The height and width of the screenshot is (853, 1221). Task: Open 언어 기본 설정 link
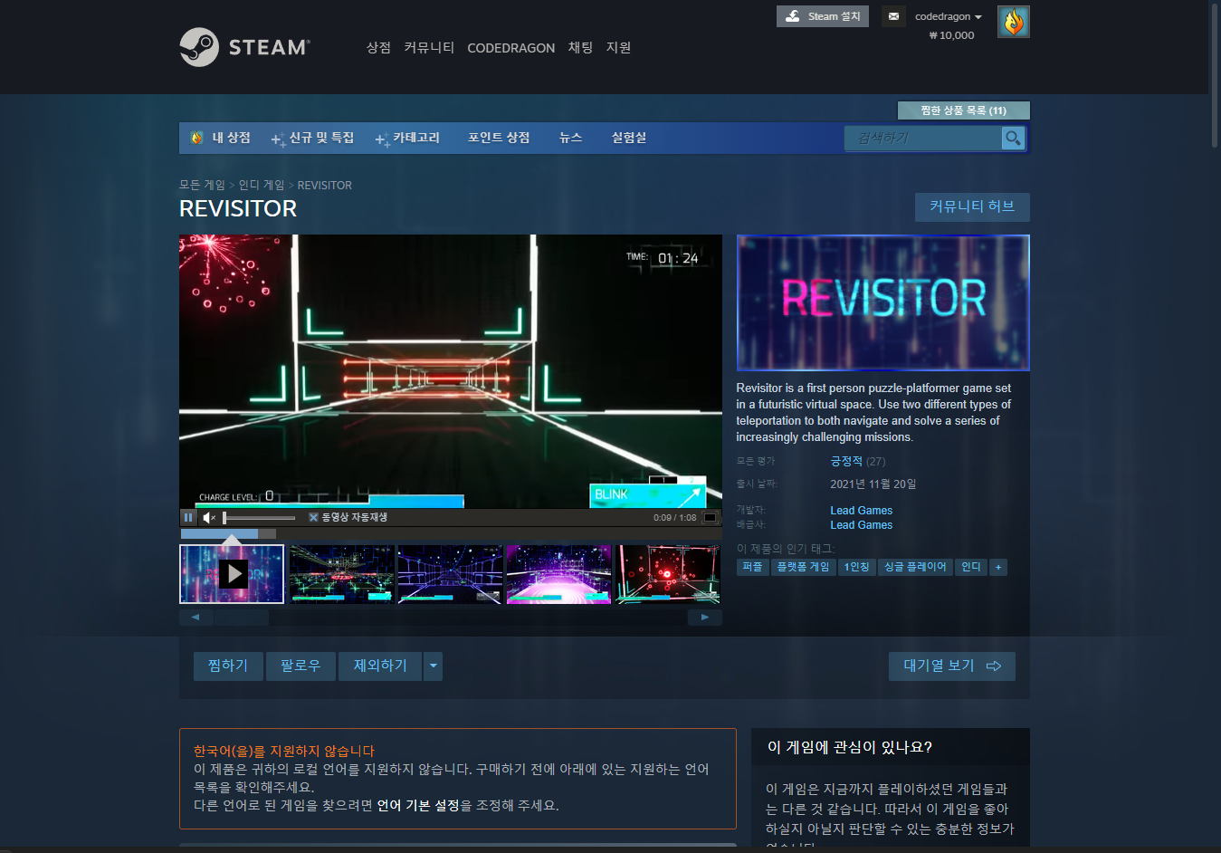tap(418, 806)
